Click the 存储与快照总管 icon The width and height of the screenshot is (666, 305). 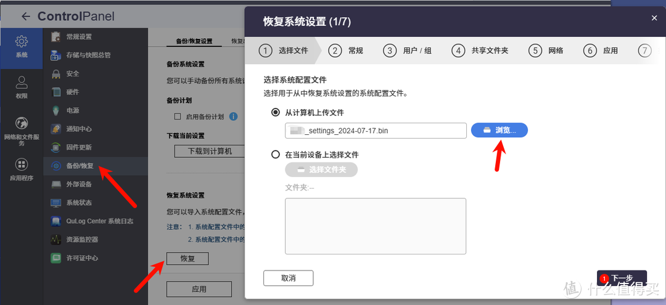pyautogui.click(x=56, y=55)
